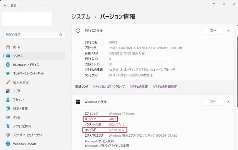Screen dimensions: 238x150
Task: Copy the device specifications with コピー
Action: coord(213,31)
